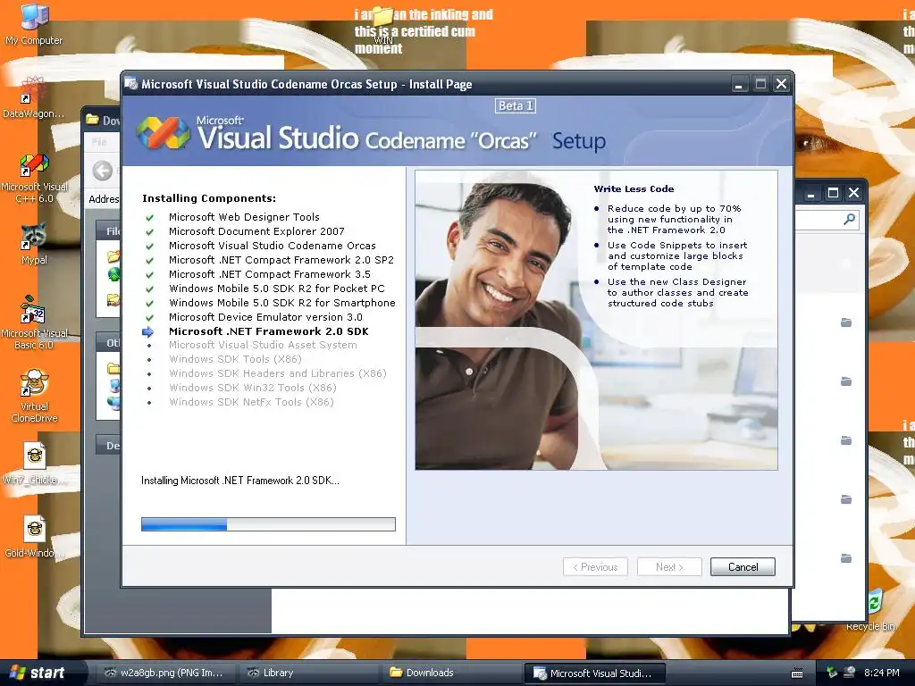Viewport: 915px width, 686px height.
Task: Click the disabled Next button
Action: [x=669, y=567]
